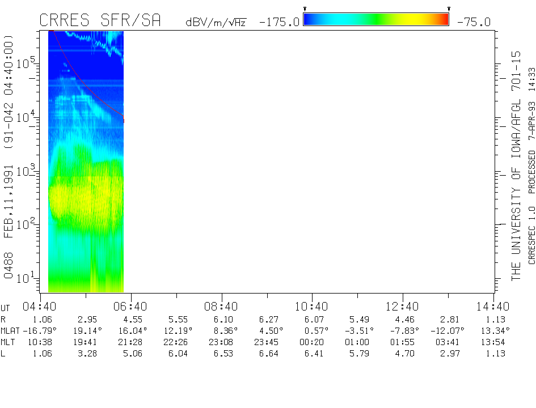Click the MLAT row label

(10, 330)
